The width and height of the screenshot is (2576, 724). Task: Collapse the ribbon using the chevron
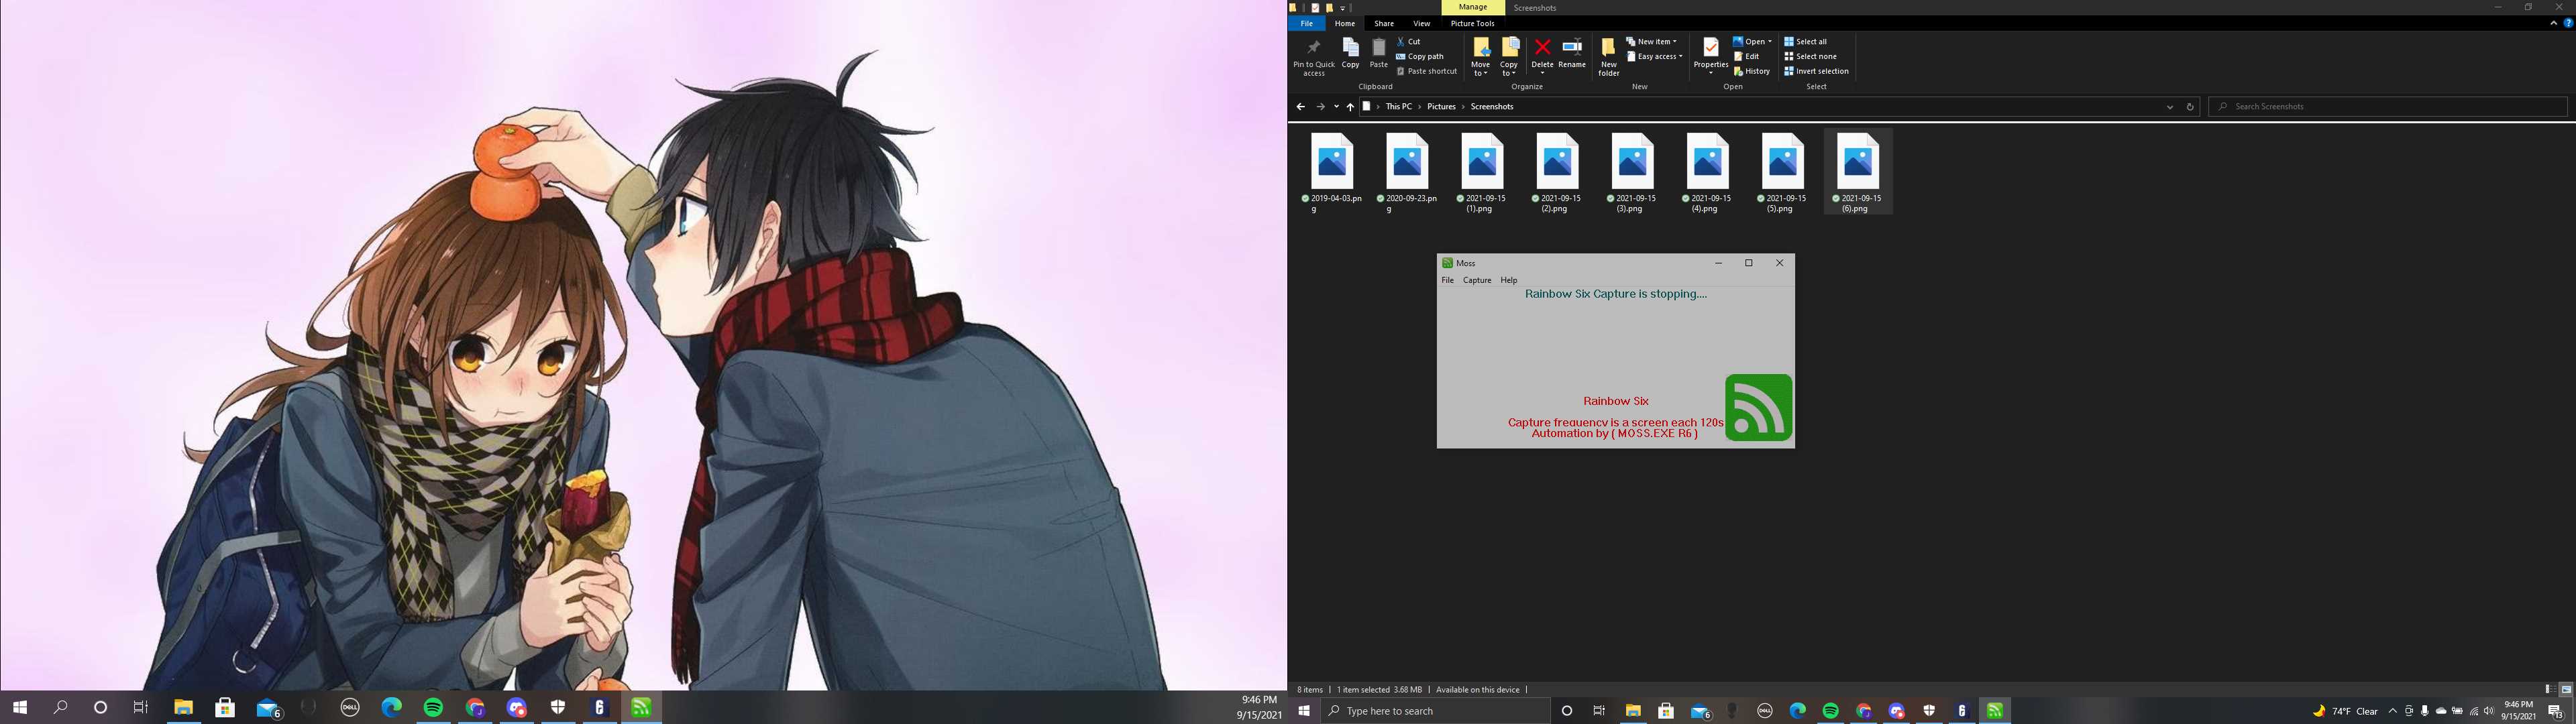(2553, 23)
